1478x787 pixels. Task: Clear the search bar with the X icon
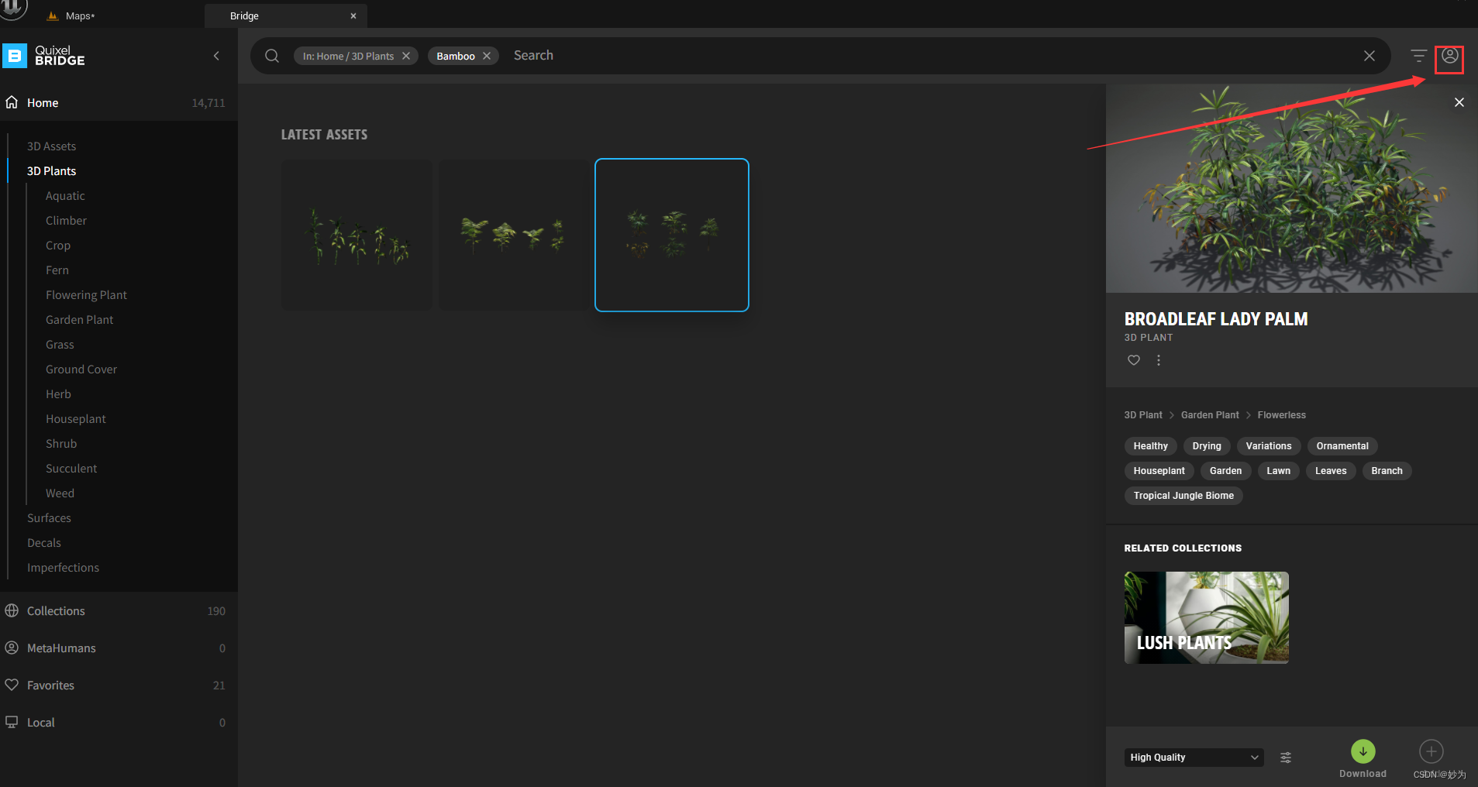click(1369, 56)
